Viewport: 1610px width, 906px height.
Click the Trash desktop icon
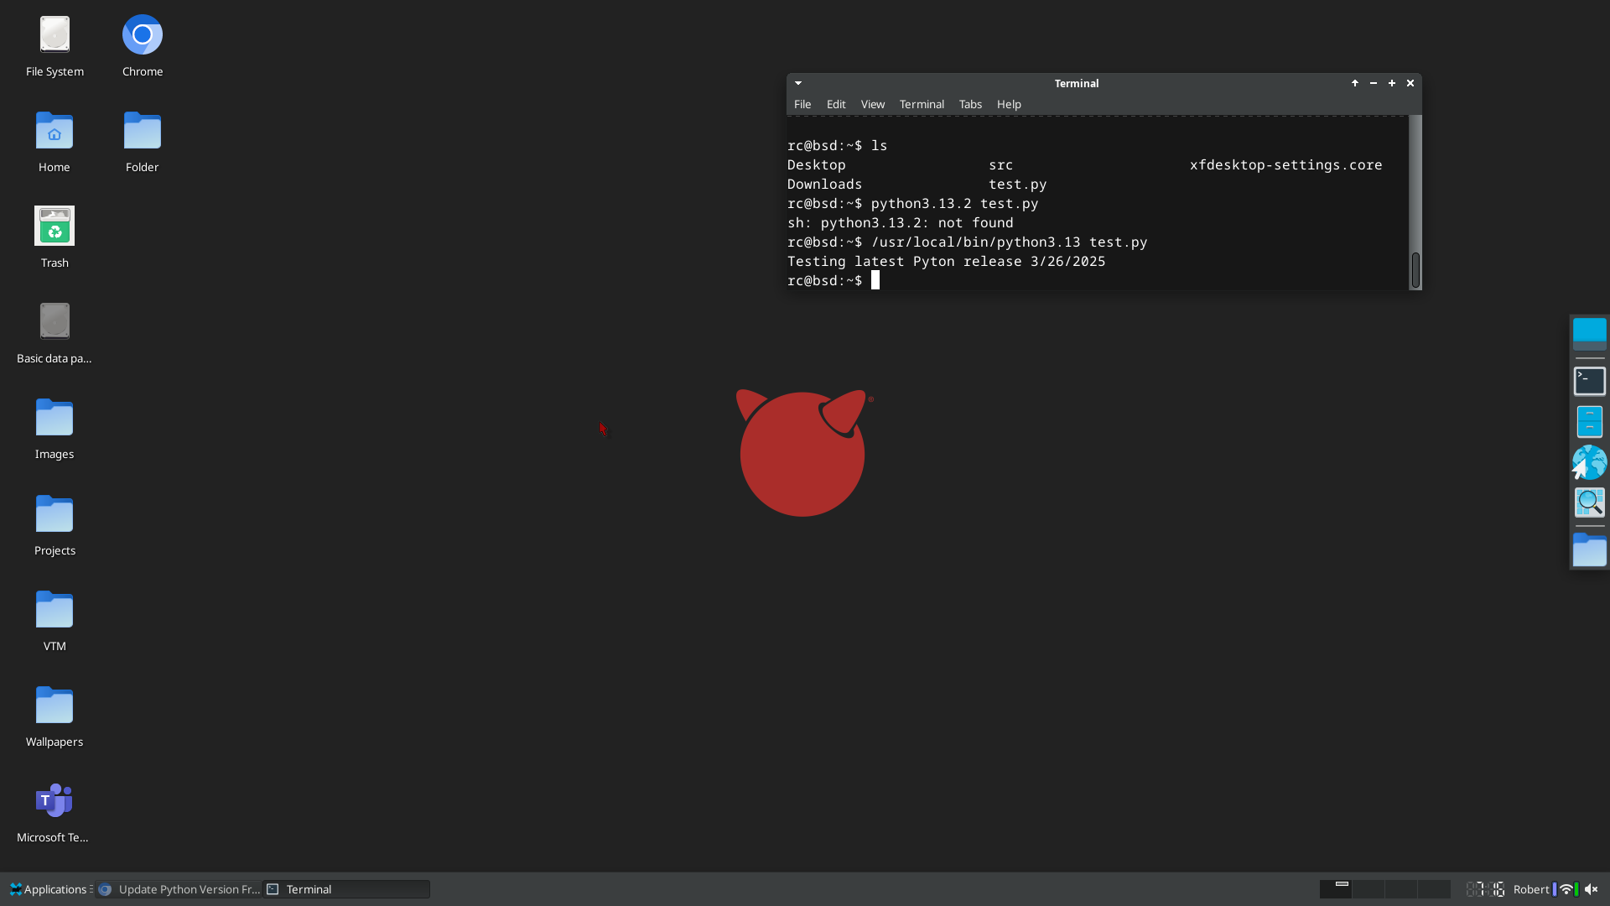(54, 226)
